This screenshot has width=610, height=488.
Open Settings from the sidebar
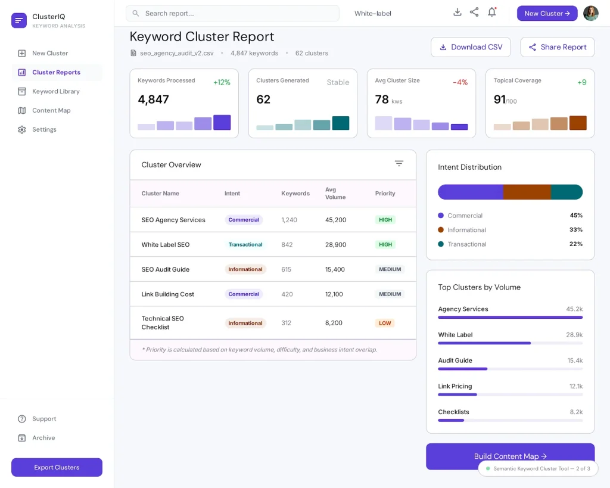[x=57, y=129]
